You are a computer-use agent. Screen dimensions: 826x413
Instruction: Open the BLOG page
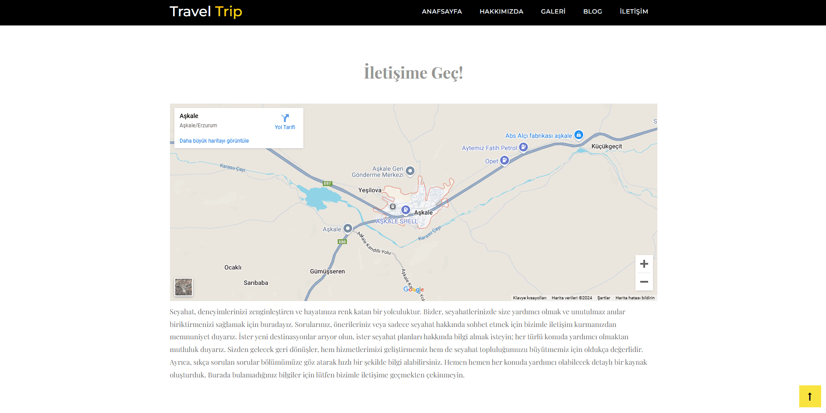[x=592, y=11]
